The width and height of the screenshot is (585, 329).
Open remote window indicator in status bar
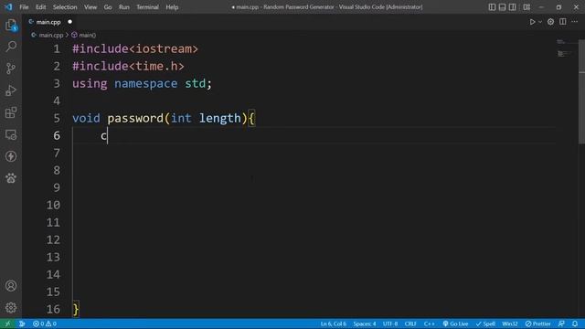pyautogui.click(x=7, y=324)
